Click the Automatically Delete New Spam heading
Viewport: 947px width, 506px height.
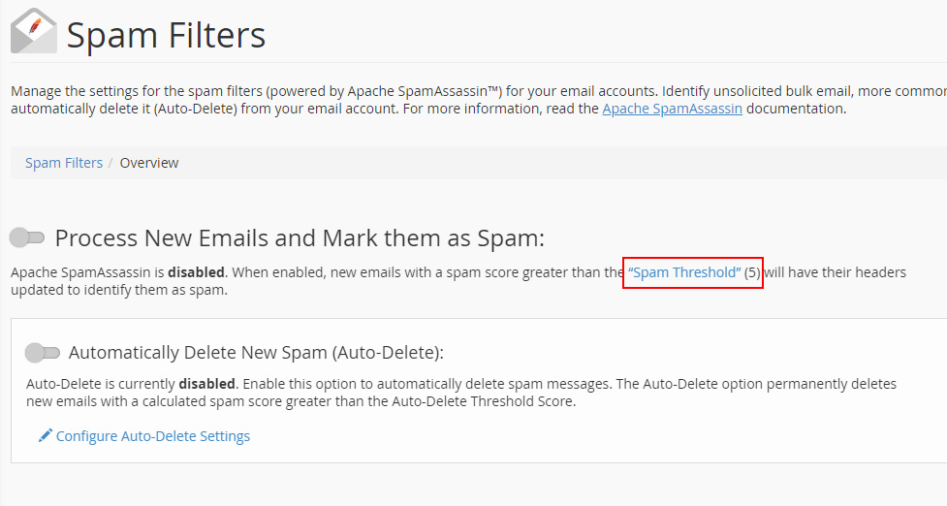[x=256, y=353]
